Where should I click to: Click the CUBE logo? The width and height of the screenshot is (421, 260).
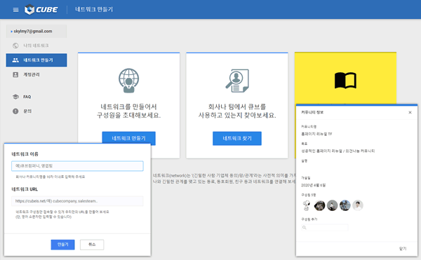coord(41,10)
